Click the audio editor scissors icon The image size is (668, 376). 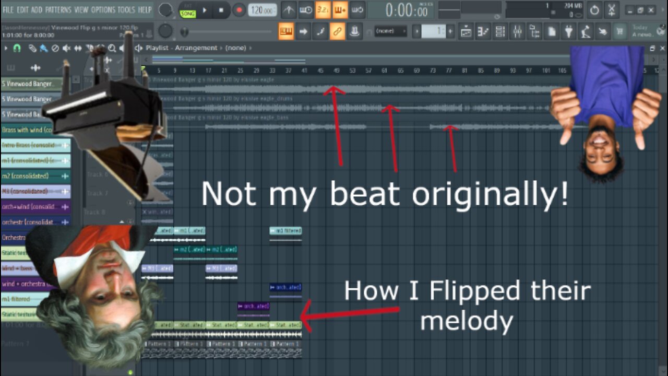(612, 10)
